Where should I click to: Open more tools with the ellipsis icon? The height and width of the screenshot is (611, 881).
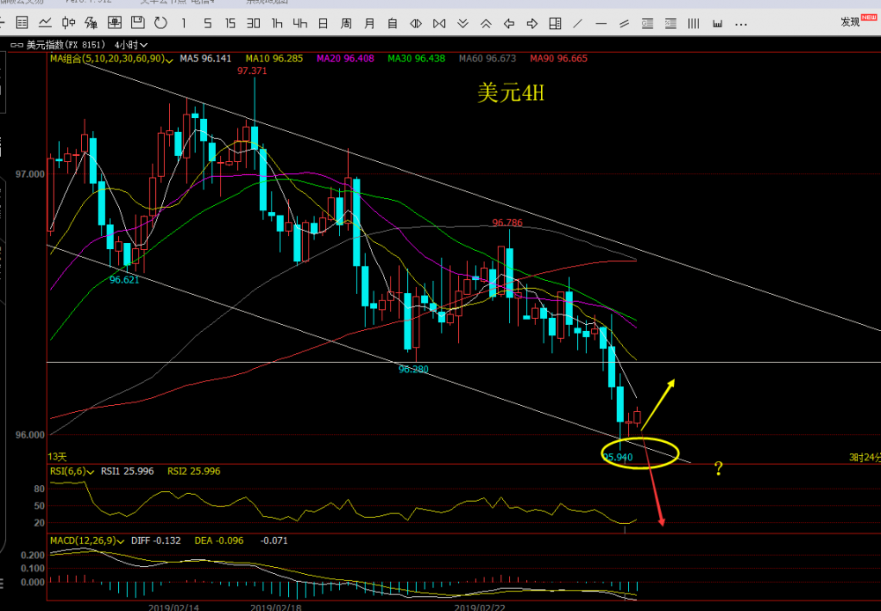(741, 24)
